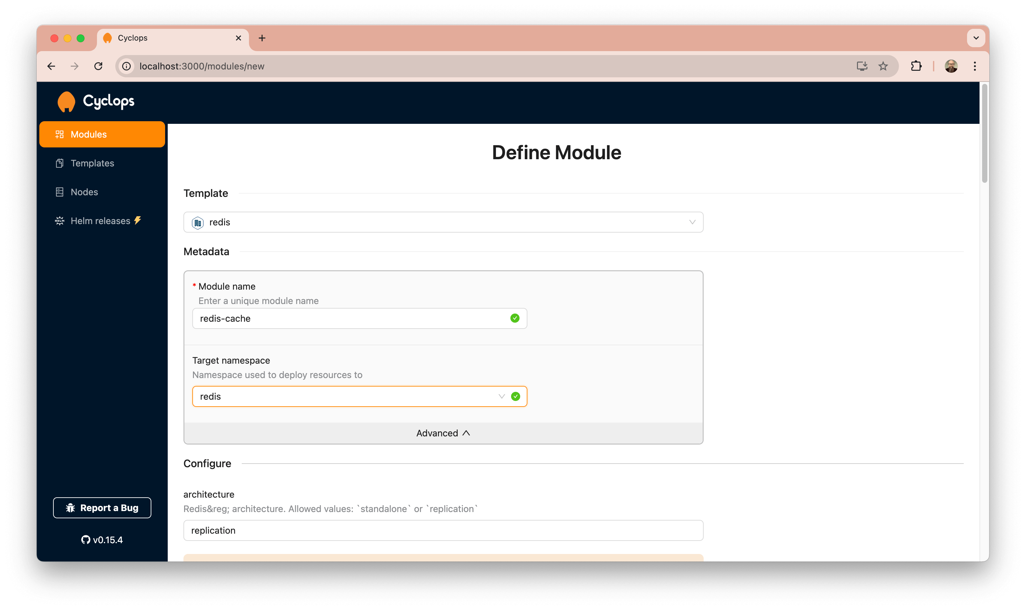Click the green validation checkmark on module name
Viewport: 1026px width, 610px height.
[x=515, y=318]
